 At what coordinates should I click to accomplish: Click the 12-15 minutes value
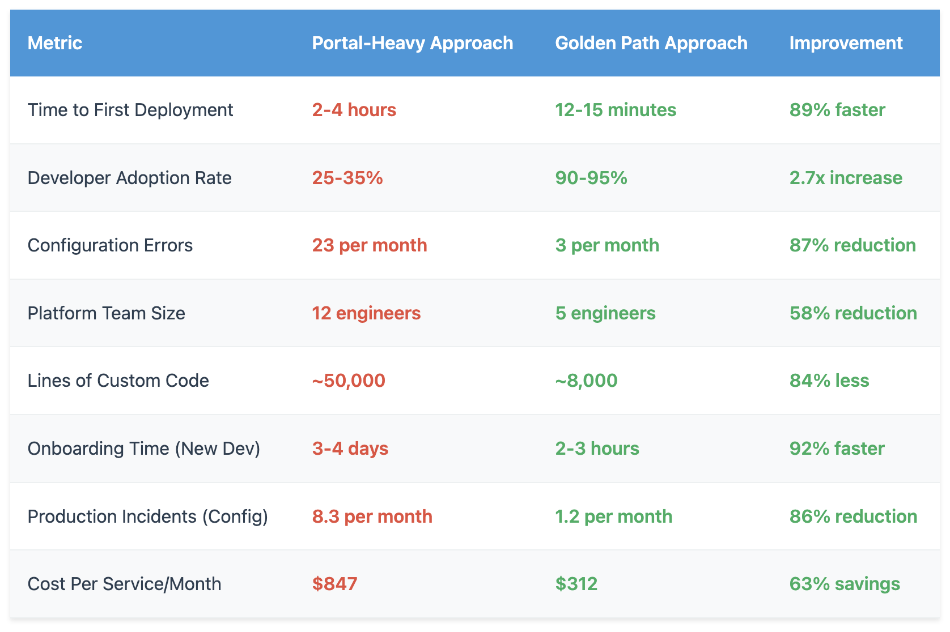[x=616, y=110]
